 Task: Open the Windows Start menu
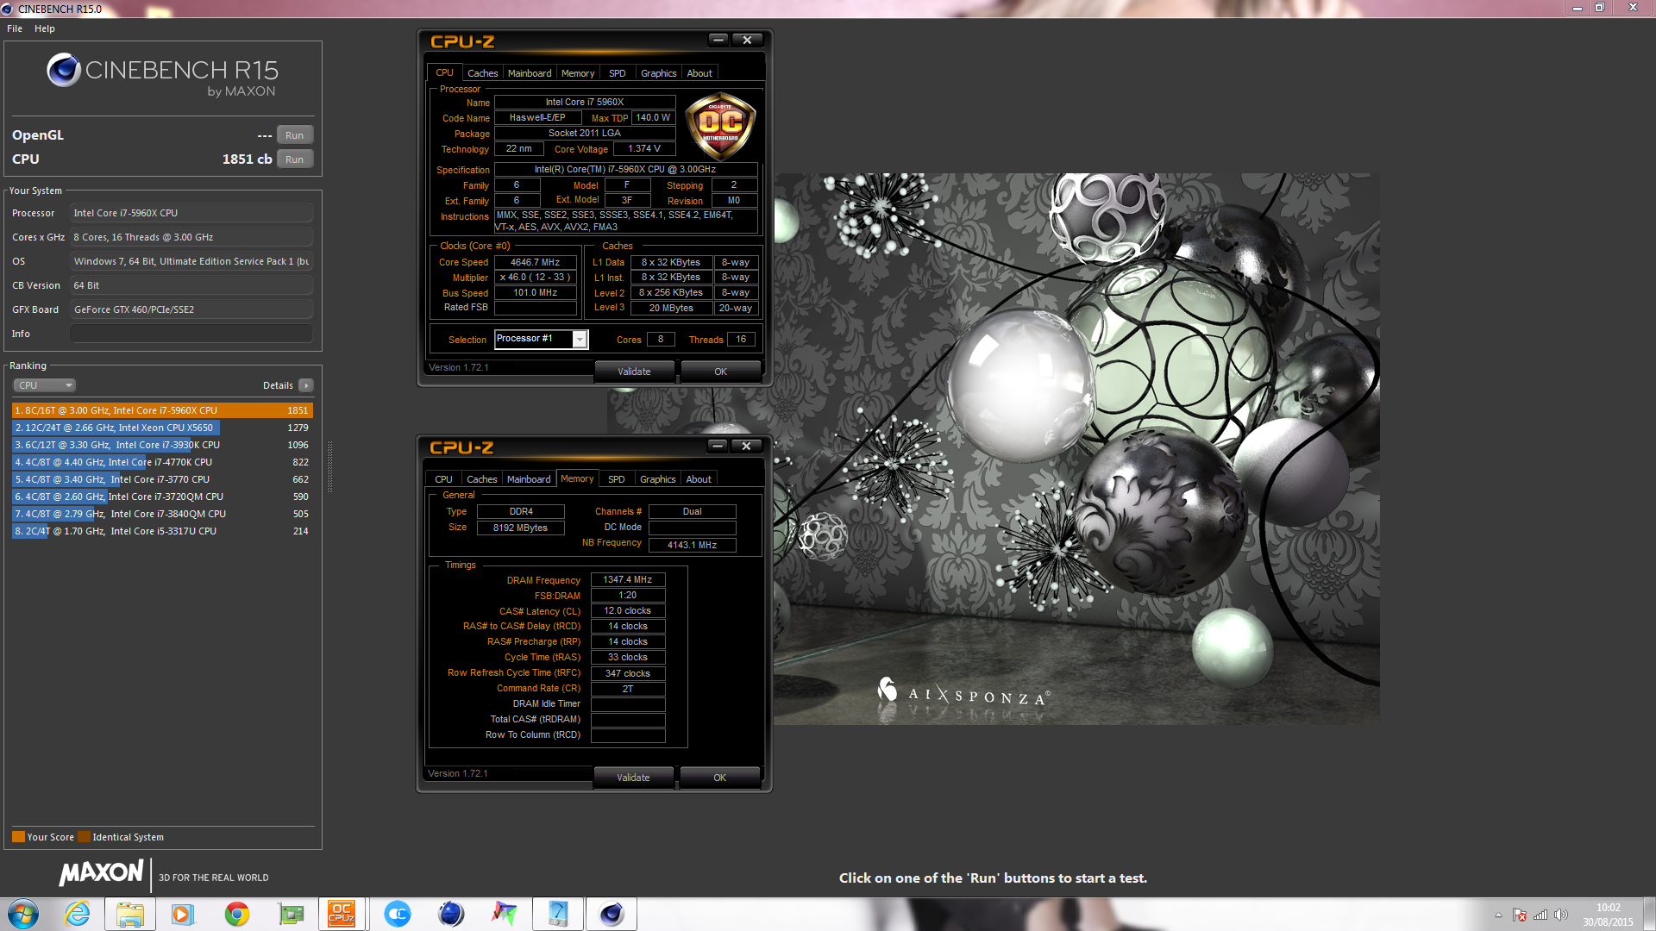tap(23, 914)
